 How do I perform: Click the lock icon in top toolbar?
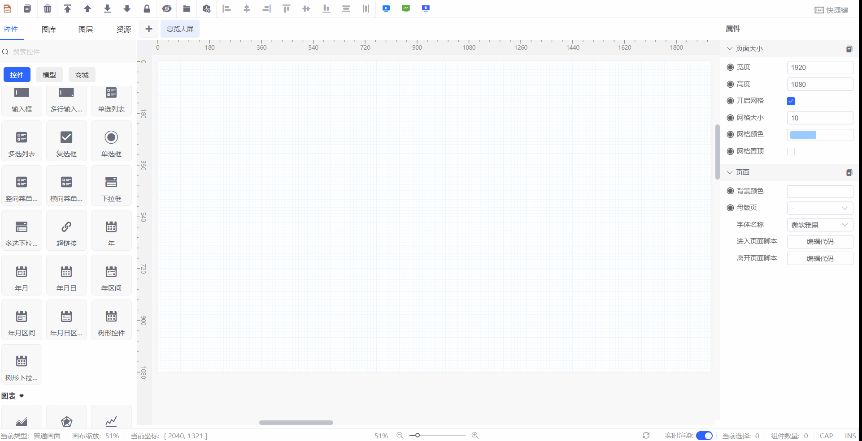coord(147,9)
